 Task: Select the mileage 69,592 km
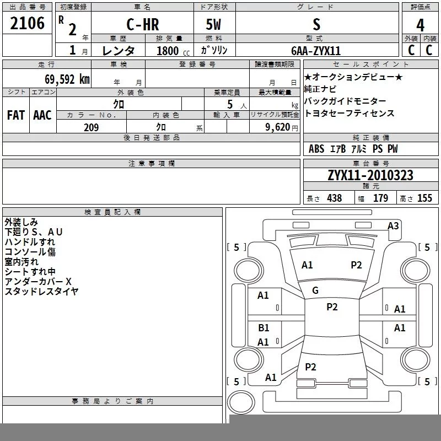point(67,79)
